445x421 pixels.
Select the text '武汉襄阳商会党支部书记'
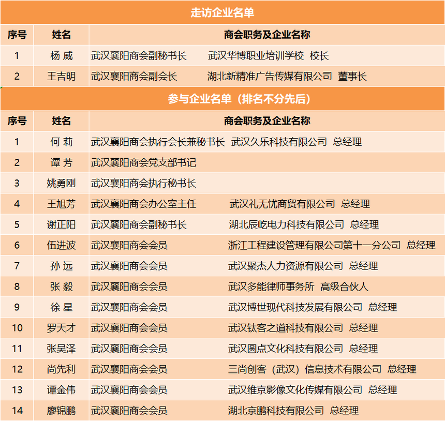click(x=144, y=162)
